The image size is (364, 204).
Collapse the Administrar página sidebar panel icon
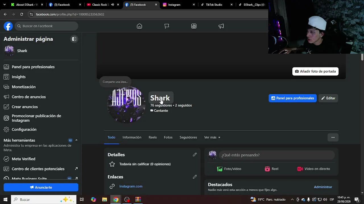pyautogui.click(x=74, y=39)
